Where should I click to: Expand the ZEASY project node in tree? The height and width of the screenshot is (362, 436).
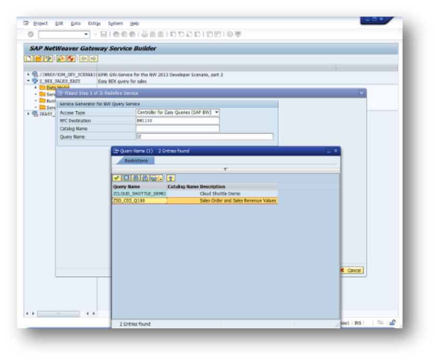(29, 114)
